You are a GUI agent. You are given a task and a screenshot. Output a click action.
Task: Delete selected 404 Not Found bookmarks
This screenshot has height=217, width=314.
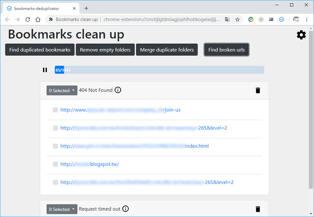tap(258, 90)
